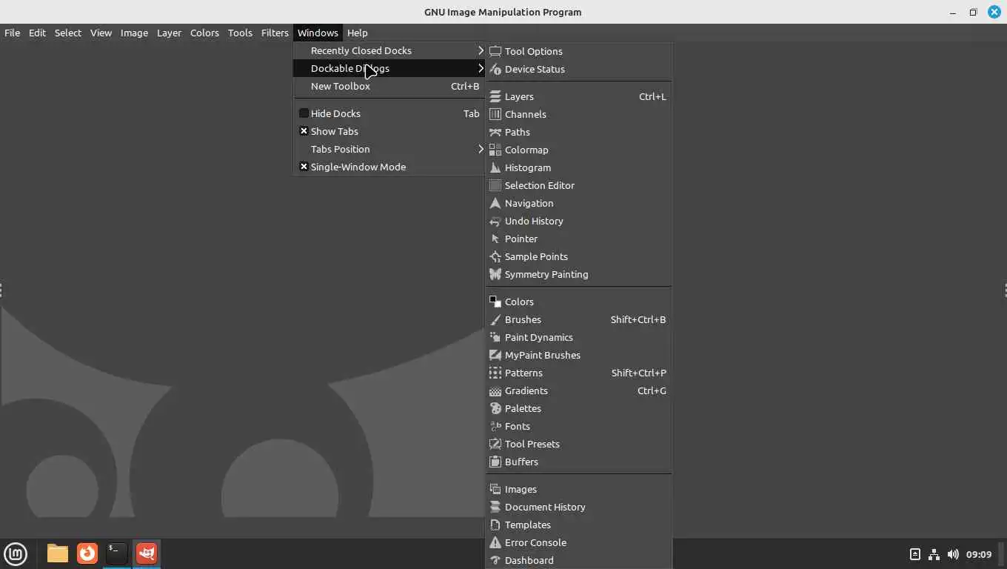The image size is (1007, 569).
Task: Click the Pointer cursor icon
Action: (x=495, y=239)
